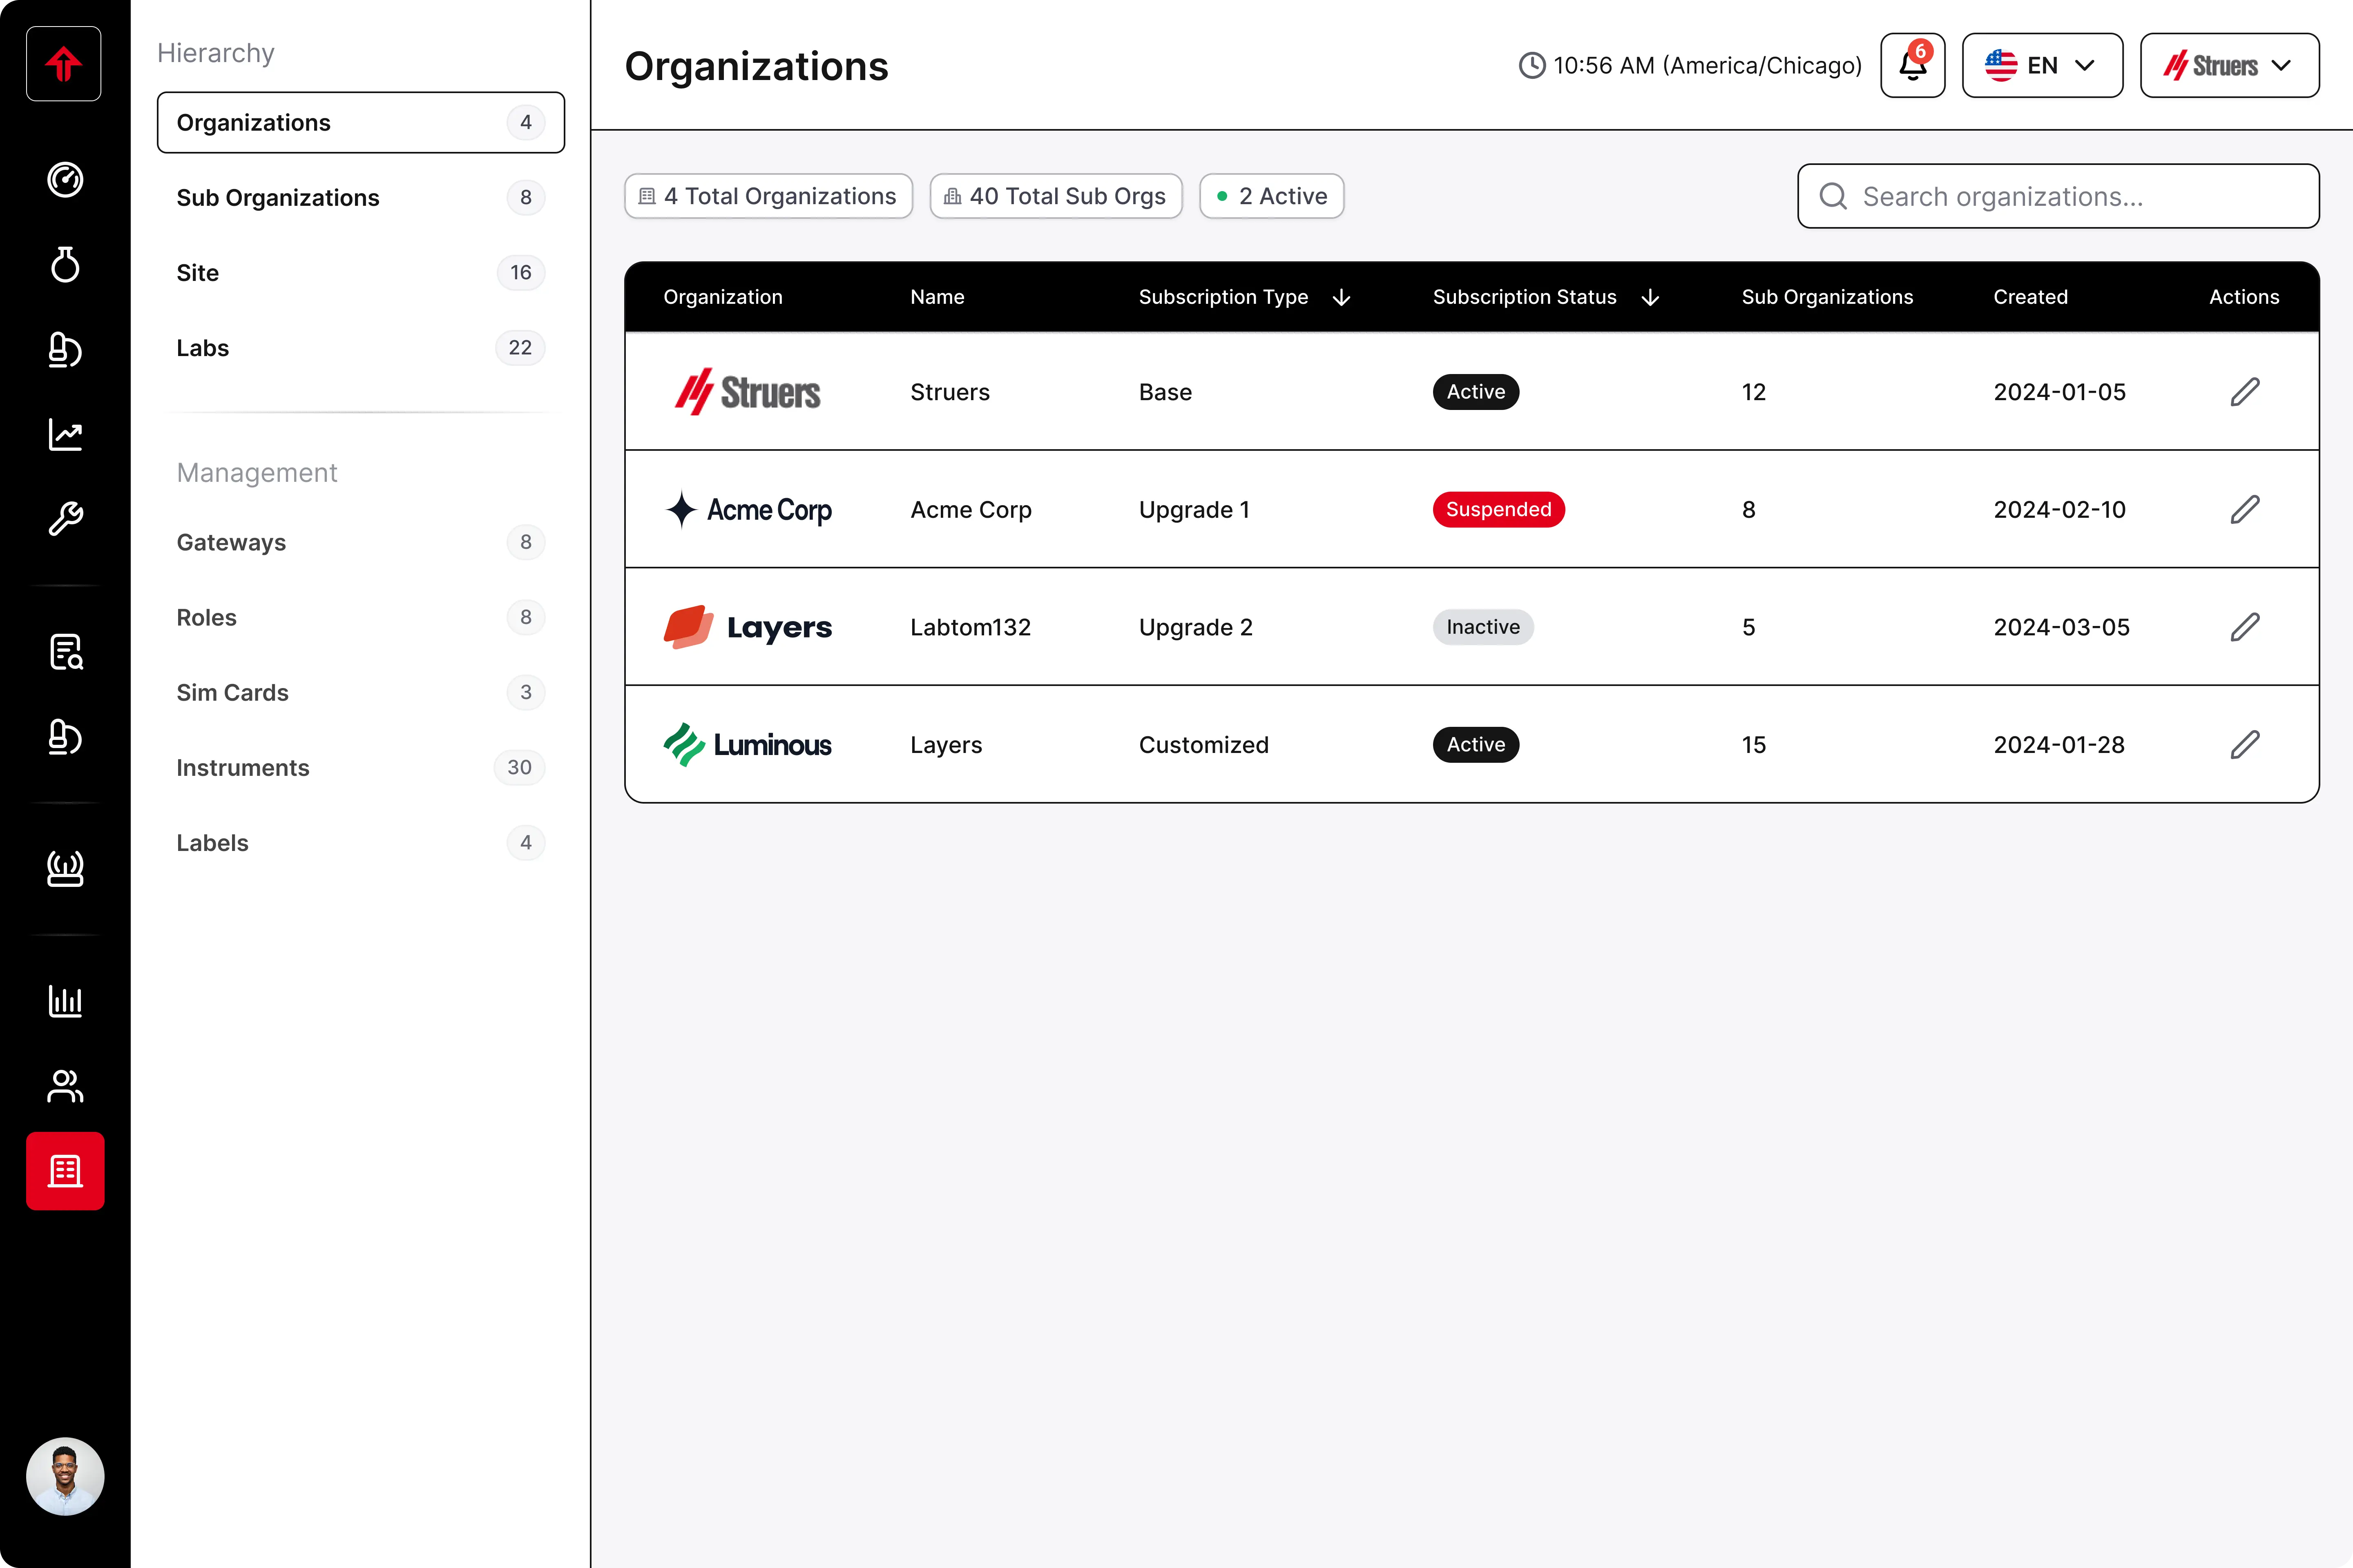This screenshot has height=1568, width=2353.
Task: Open Sim Cards under Management
Action: [361, 692]
